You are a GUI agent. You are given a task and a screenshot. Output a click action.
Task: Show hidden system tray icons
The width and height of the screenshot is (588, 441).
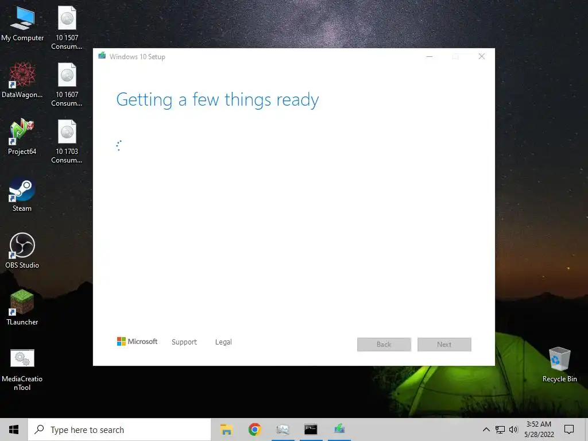tap(486, 430)
